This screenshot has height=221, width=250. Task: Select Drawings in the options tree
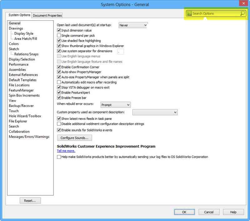coord(16,28)
